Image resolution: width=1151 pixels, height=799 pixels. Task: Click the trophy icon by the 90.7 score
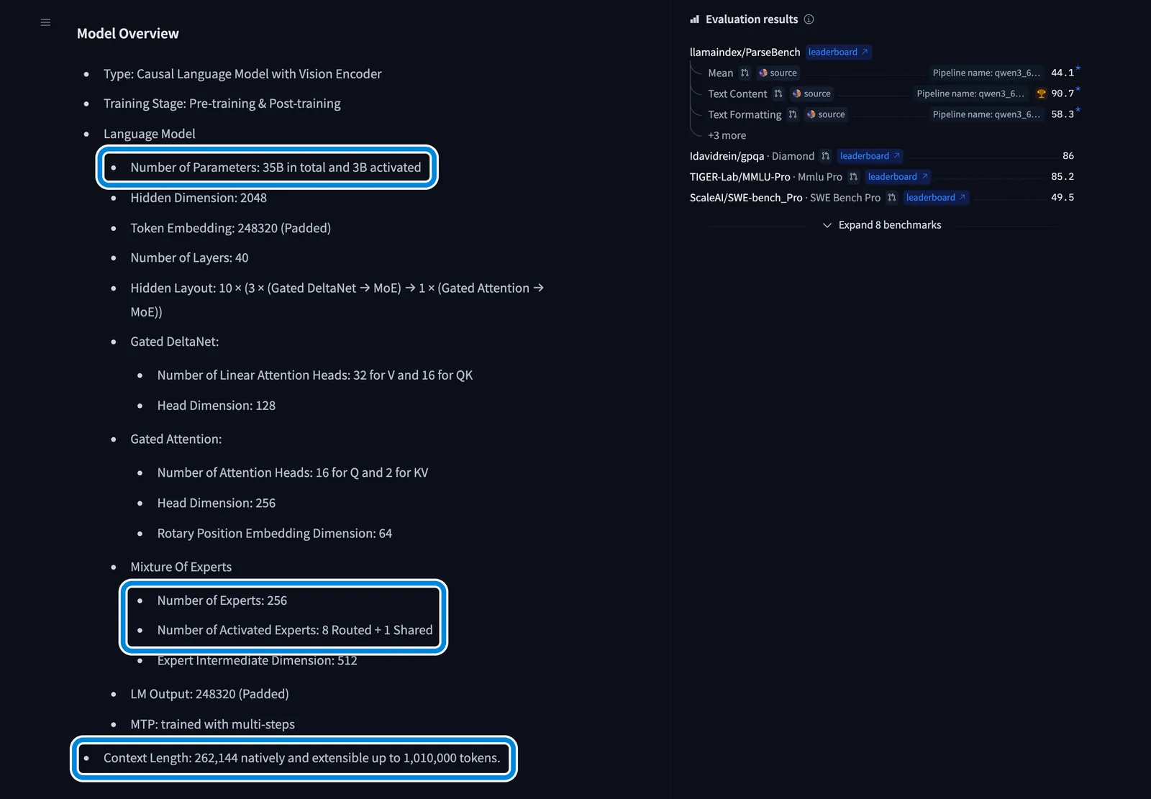1041,93
